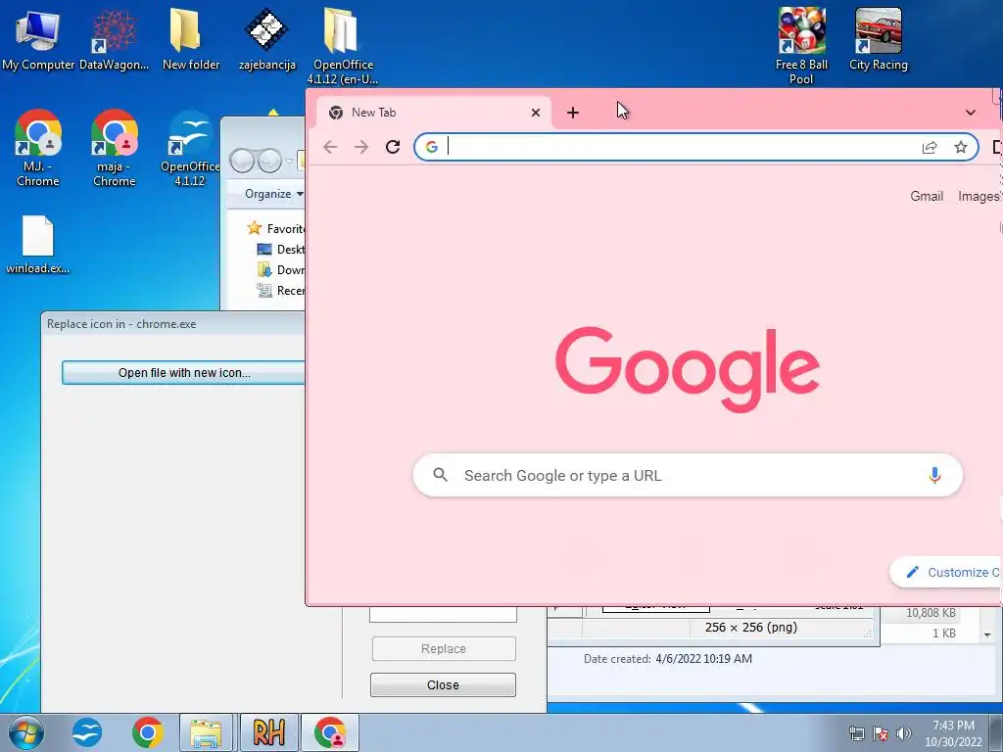Click the Explorer list scroll down arrow
The height and width of the screenshot is (752, 1003).
987,634
